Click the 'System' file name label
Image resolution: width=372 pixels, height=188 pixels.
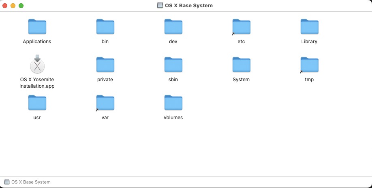(241, 80)
